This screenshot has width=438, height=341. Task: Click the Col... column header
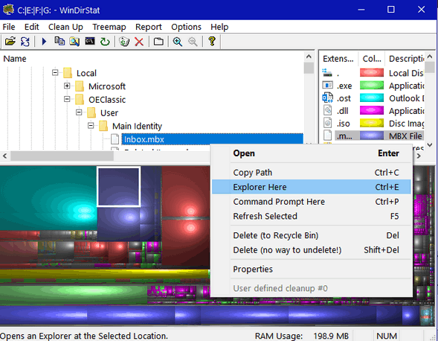pos(372,59)
